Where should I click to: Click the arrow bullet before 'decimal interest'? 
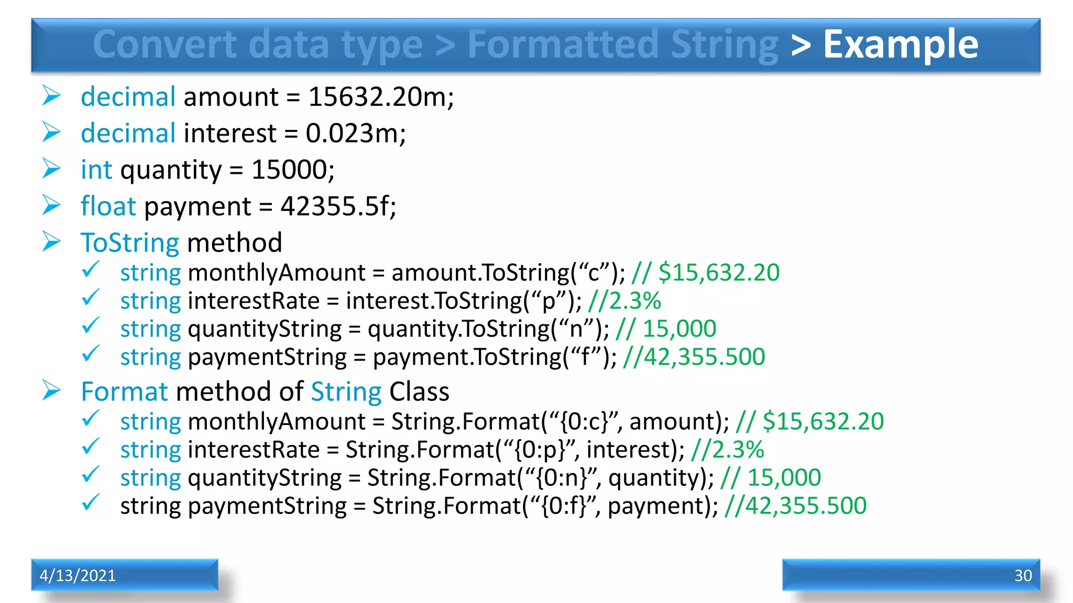pos(51,132)
